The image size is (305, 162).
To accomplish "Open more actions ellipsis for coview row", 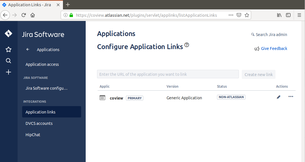I will [x=291, y=96].
